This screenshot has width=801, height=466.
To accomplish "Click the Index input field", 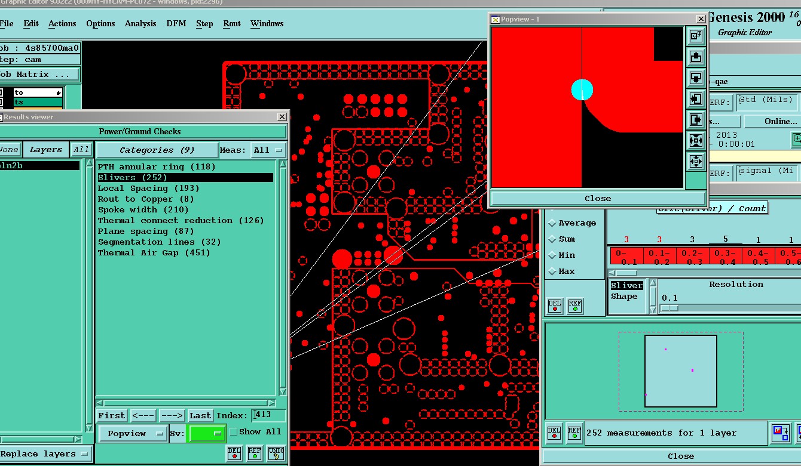I will pyautogui.click(x=269, y=415).
